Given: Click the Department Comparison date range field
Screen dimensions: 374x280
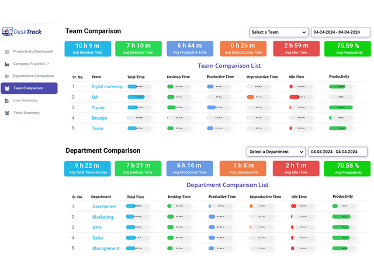Looking at the screenshot, I should click(338, 152).
